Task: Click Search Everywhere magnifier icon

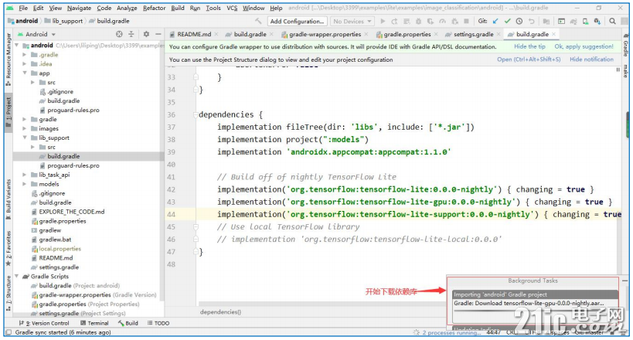Action: click(612, 21)
